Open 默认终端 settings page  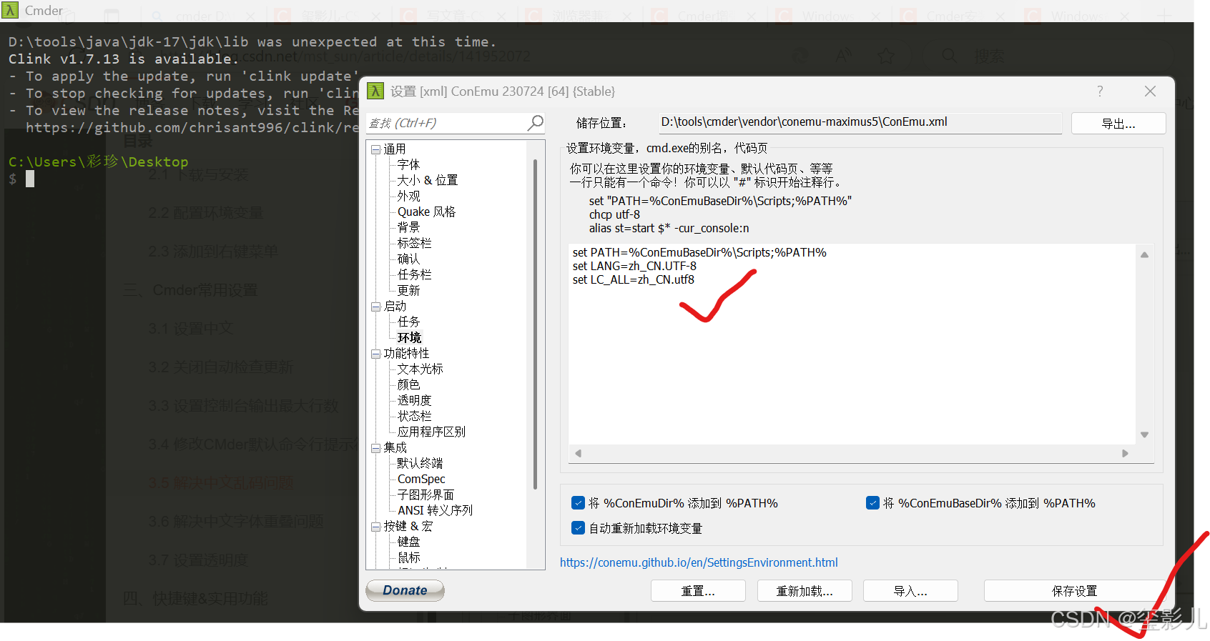tap(420, 463)
